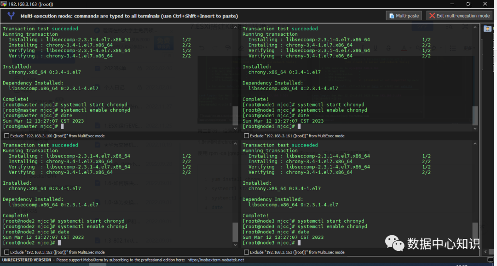Screen dimensions: 497x266
Task: Click the user folder icon in right sidebar
Action: (x=487, y=28)
